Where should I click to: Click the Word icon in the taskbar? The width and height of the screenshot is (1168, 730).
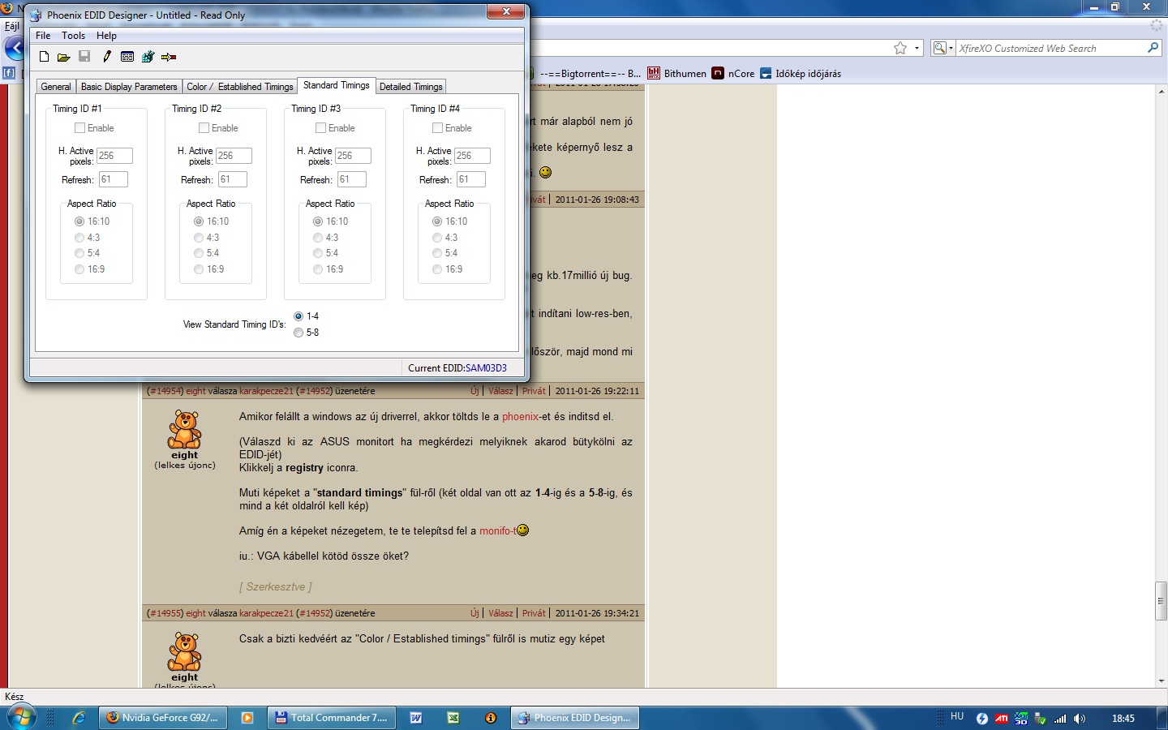[x=415, y=718]
